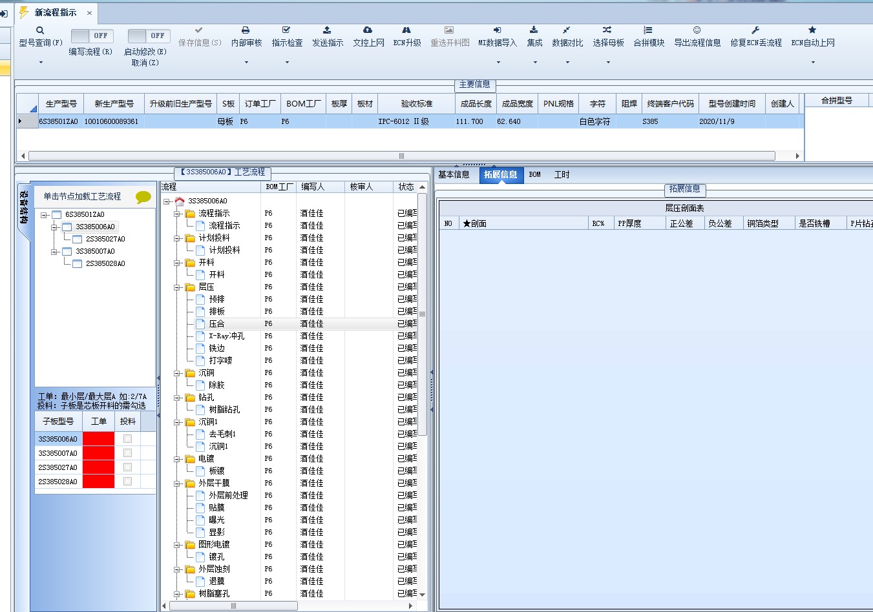Click the ECN自动上网 star icon

[x=812, y=30]
